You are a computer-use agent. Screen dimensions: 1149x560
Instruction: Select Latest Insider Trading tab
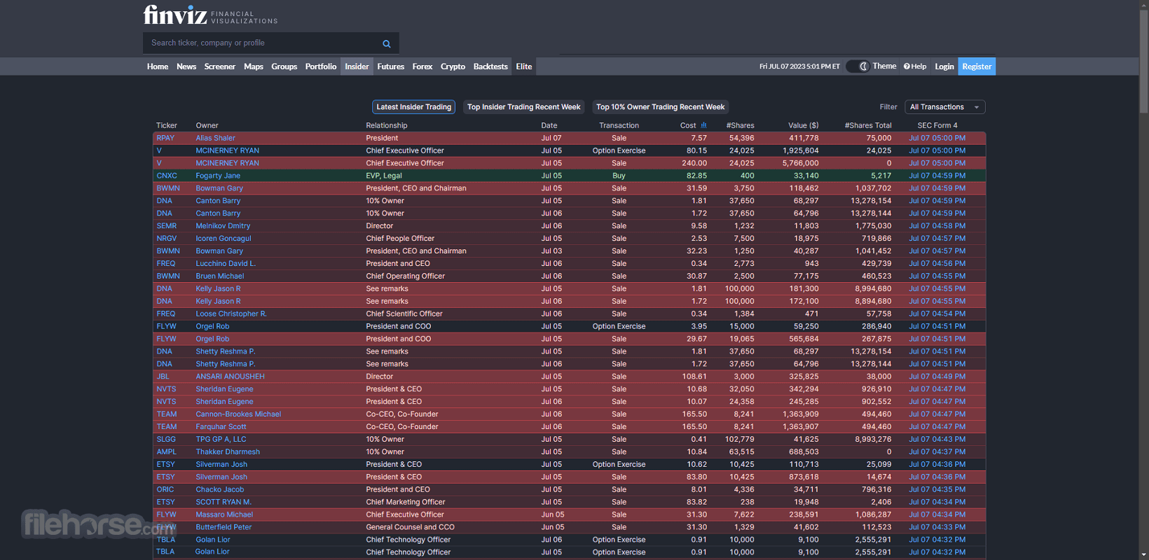coord(414,107)
